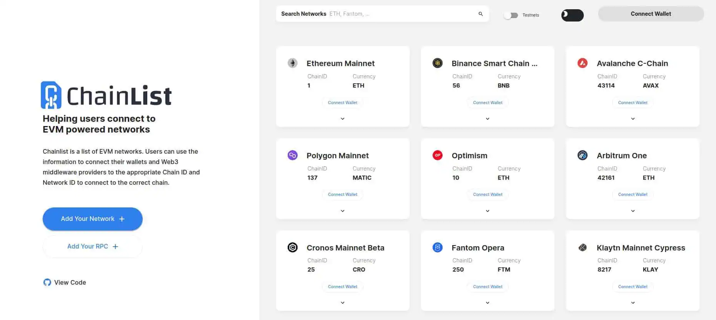Click the Optimism OP logo icon

click(438, 155)
